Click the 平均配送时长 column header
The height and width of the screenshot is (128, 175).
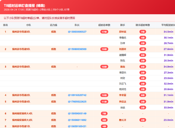point(168,25)
